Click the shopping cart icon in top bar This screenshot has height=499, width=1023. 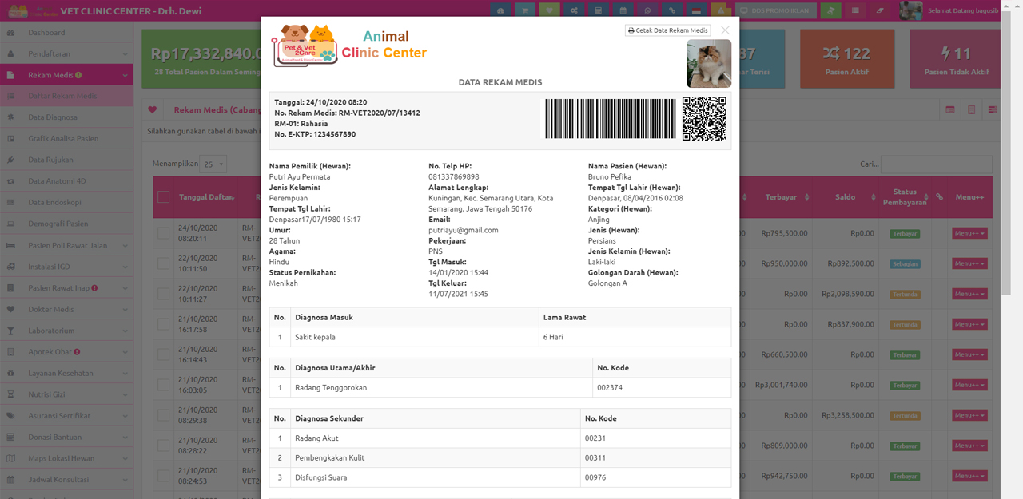[x=525, y=11]
